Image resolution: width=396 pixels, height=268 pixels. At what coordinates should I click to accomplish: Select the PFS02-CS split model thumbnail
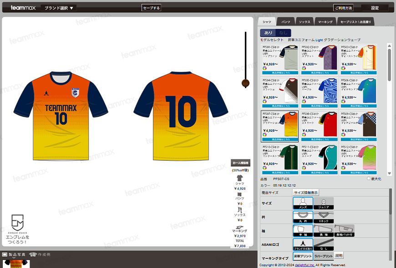click(x=319, y=60)
